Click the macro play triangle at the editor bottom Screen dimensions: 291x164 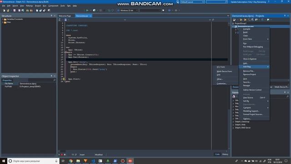[59, 154]
